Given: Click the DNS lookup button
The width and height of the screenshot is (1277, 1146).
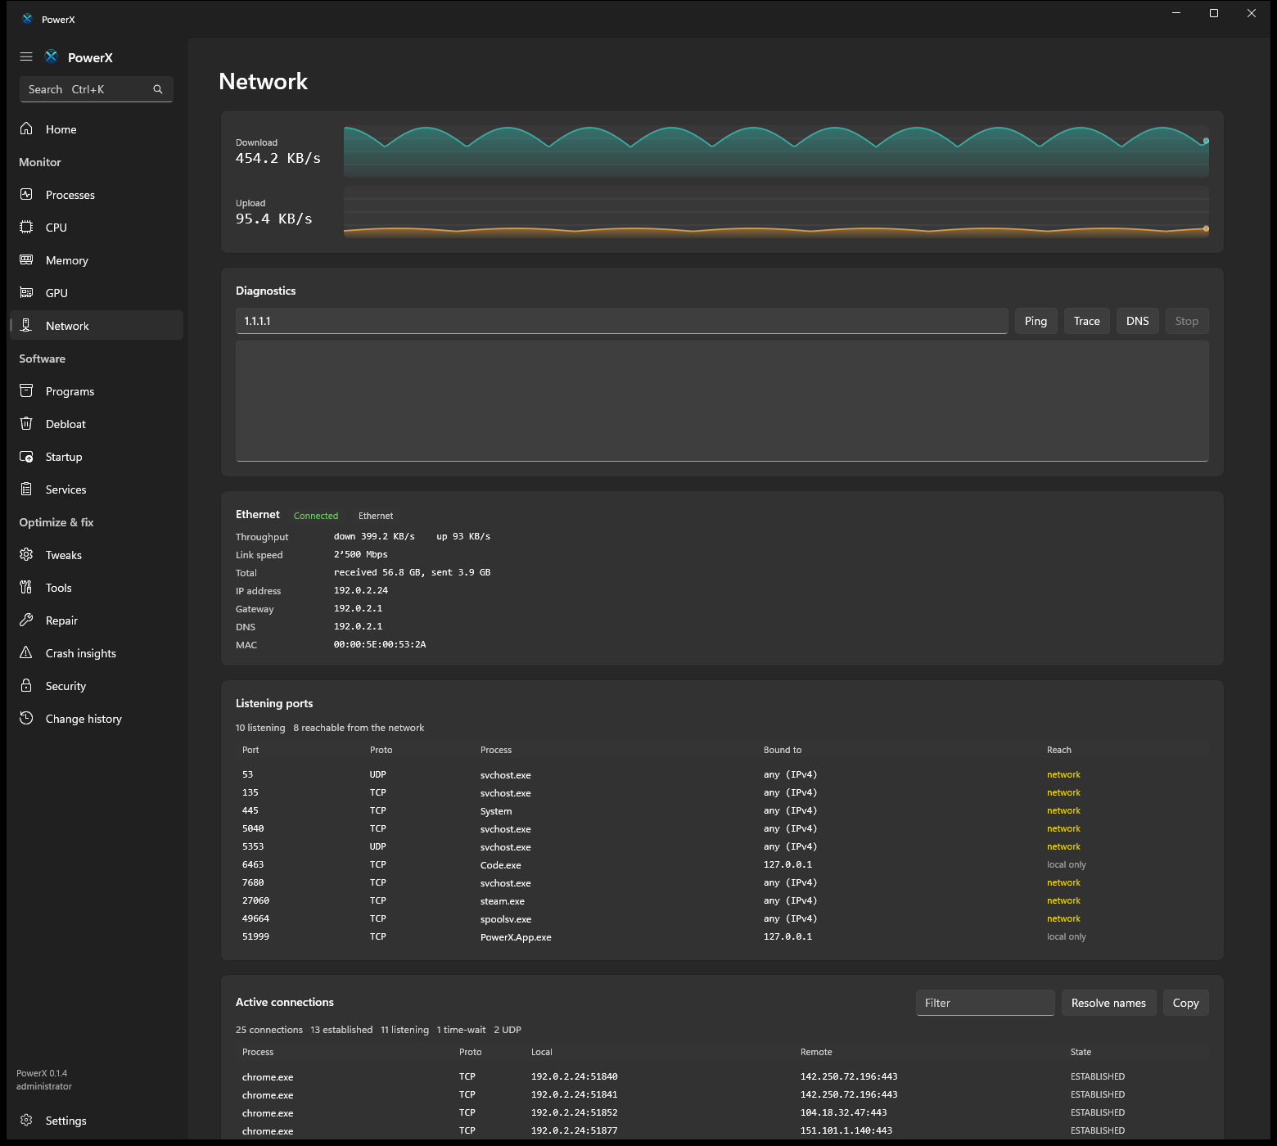Looking at the screenshot, I should click(1137, 321).
